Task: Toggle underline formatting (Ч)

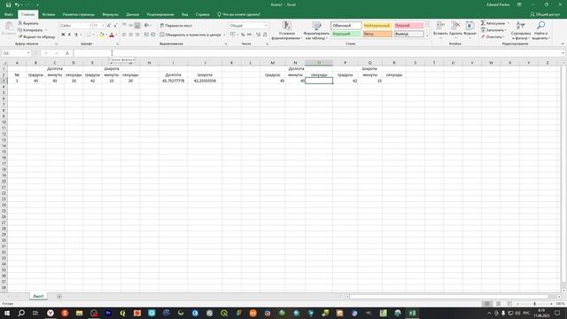Action: pyautogui.click(x=76, y=35)
